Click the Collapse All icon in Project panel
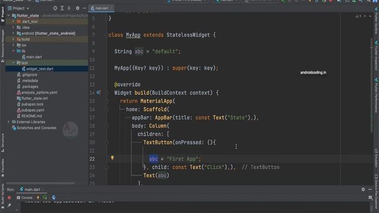The image size is (379, 213). [x=69, y=8]
